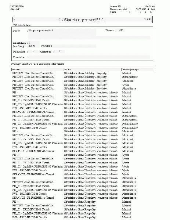This screenshot has width=170, height=220.
Task: Click 'Mazání' in the PVL Účetnictví row
Action: [126, 108]
